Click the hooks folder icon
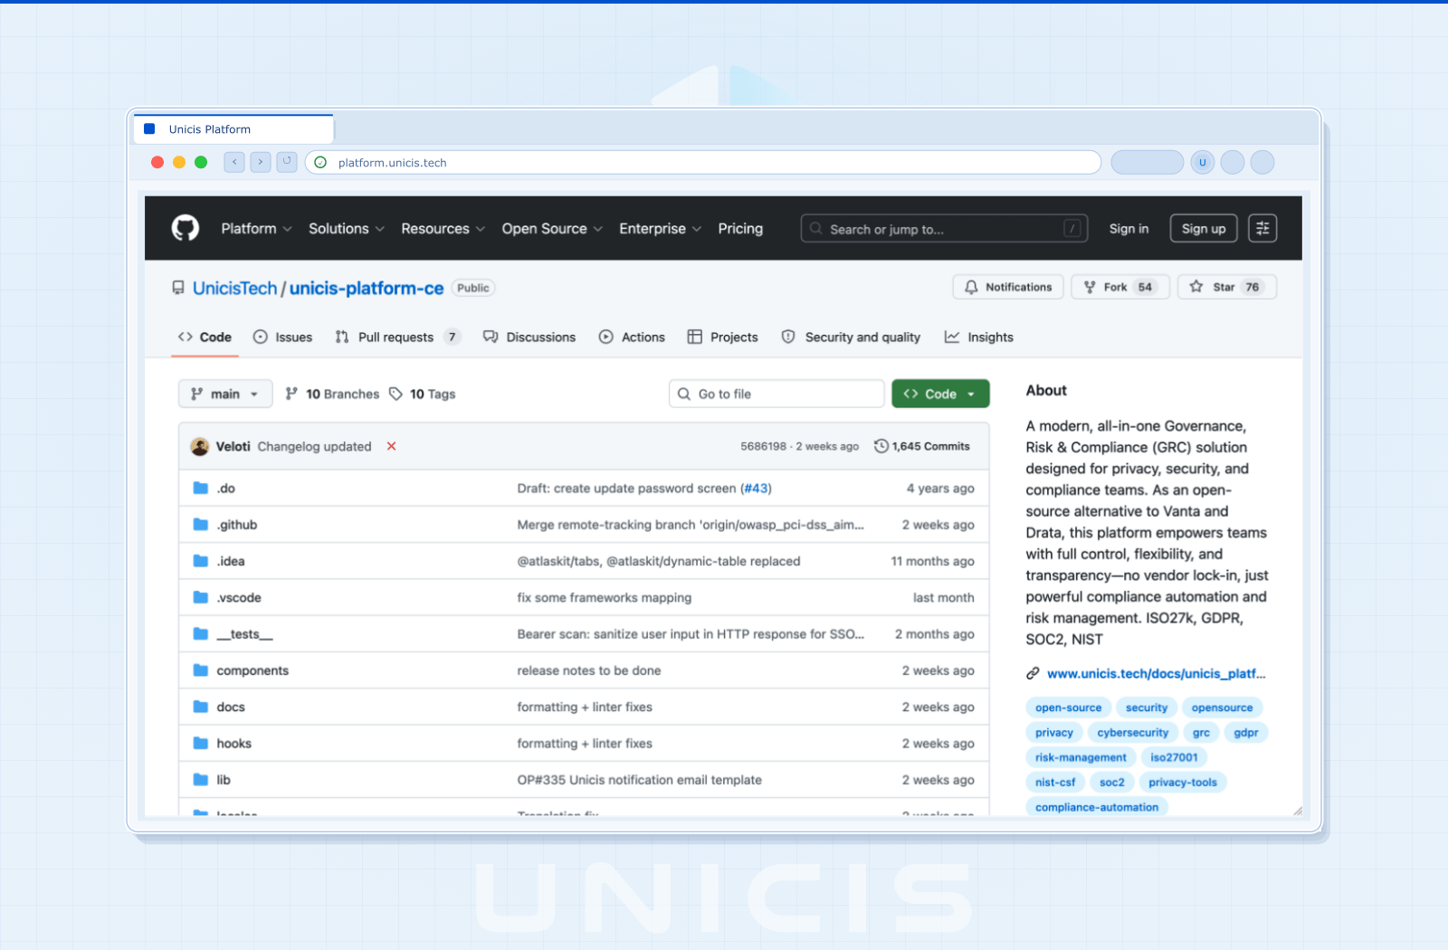The width and height of the screenshot is (1448, 950). point(201,743)
